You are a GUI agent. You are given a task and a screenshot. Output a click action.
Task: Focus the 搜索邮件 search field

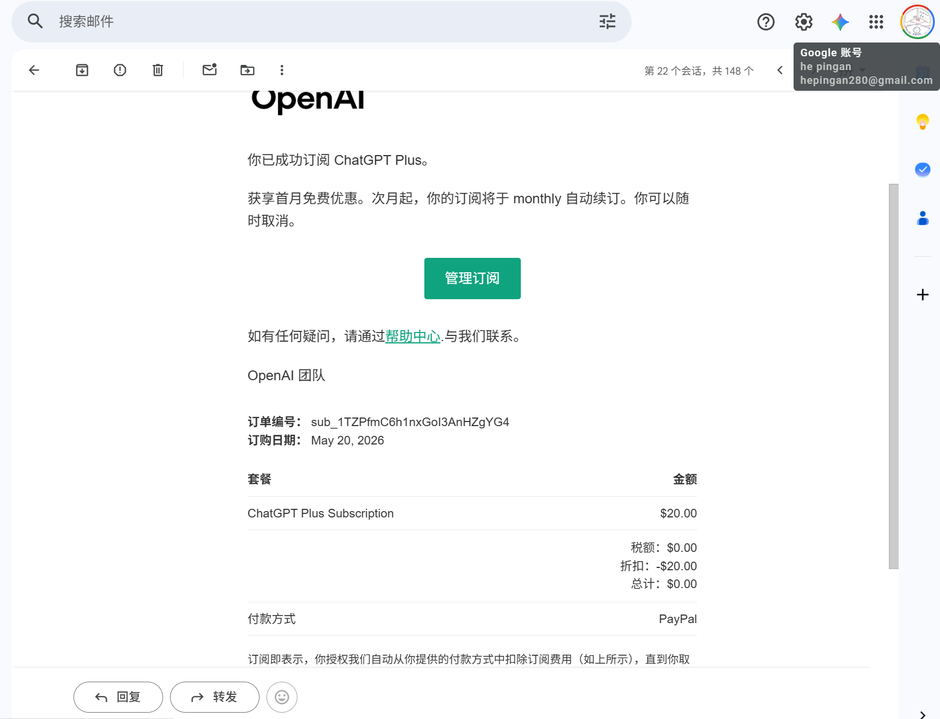click(322, 22)
